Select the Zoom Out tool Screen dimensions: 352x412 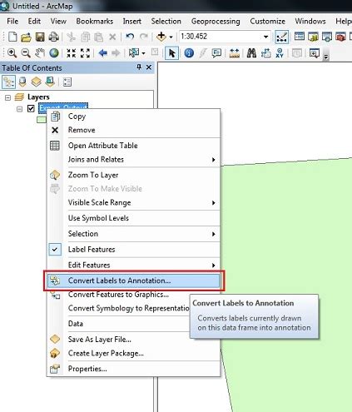pyautogui.click(x=26, y=52)
